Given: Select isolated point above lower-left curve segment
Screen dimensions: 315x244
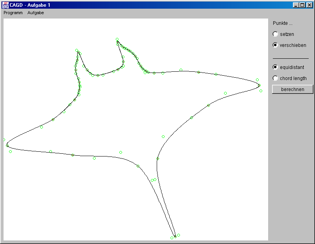Looking at the screenshot, I should pyautogui.click(x=120, y=153).
